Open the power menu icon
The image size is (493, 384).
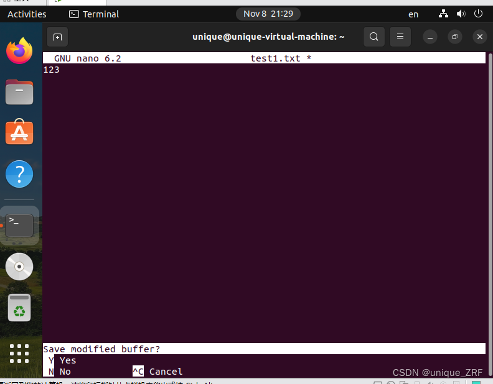point(478,14)
